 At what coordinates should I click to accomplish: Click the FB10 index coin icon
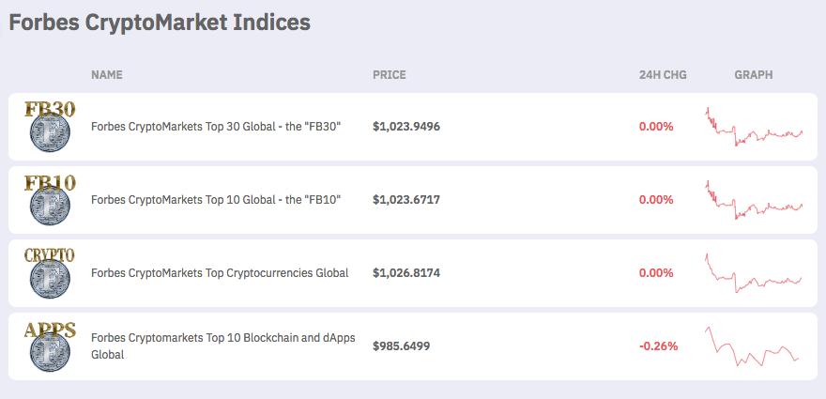tap(48, 200)
